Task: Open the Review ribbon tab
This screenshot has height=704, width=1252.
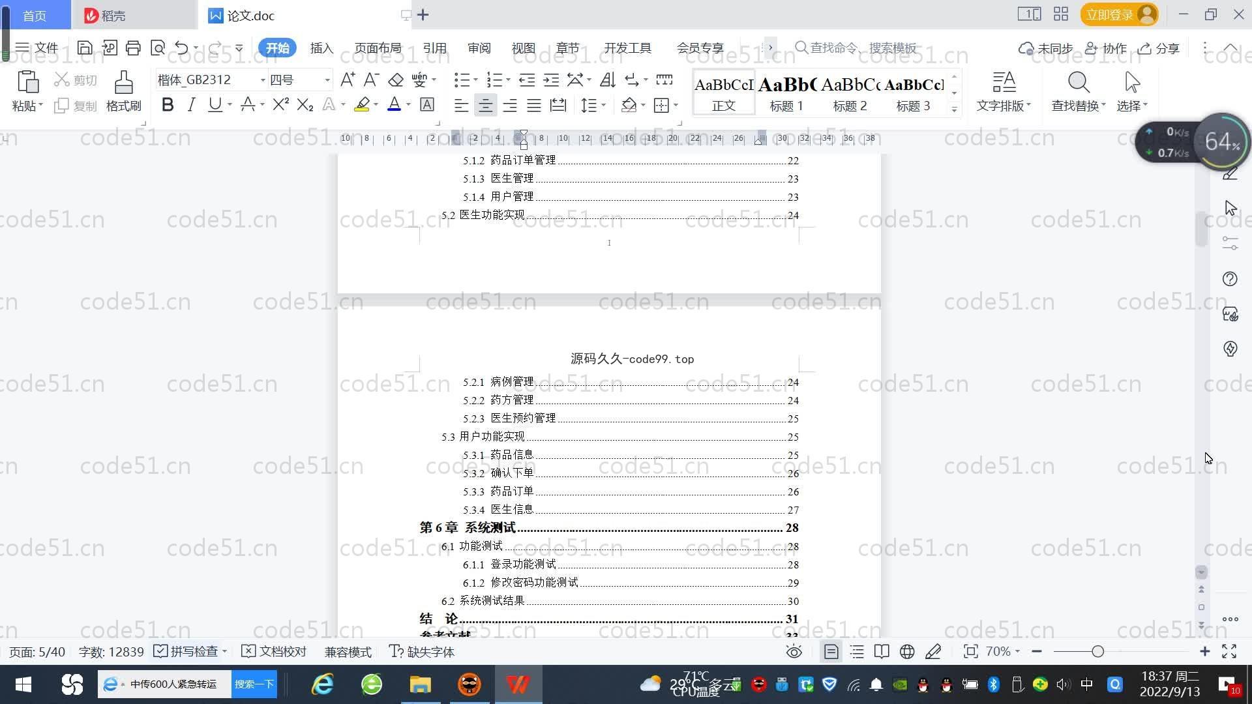Action: point(479,48)
